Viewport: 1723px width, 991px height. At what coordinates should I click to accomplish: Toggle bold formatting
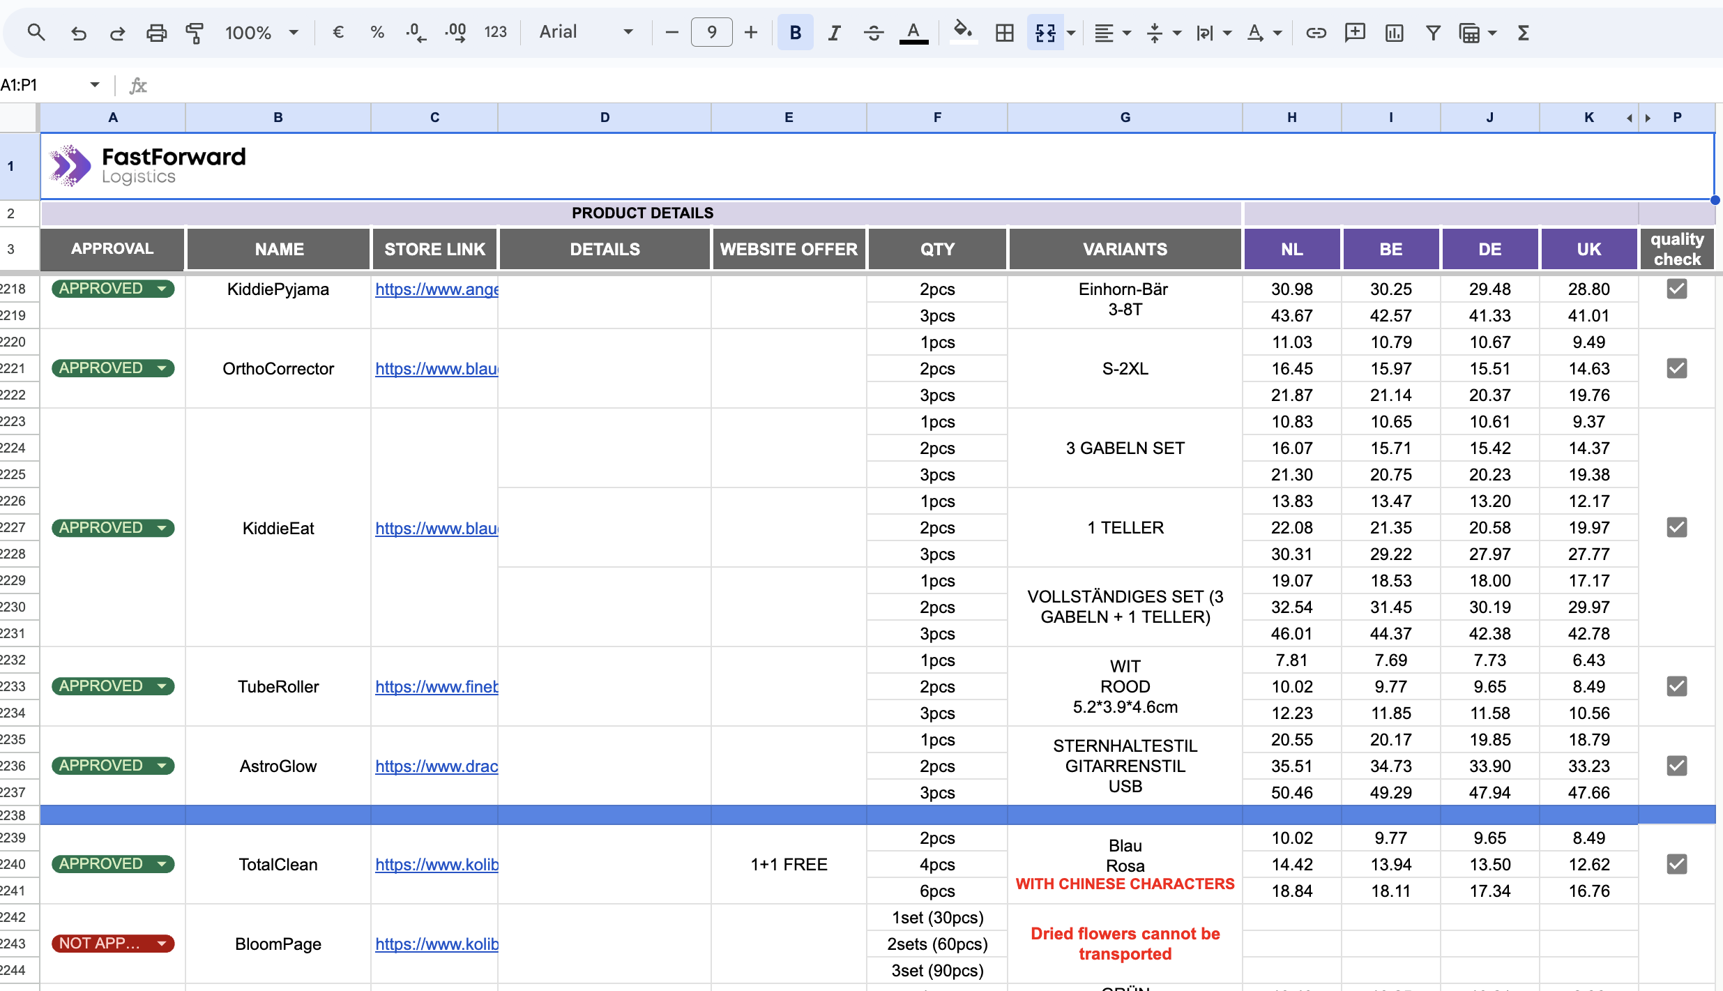(795, 32)
